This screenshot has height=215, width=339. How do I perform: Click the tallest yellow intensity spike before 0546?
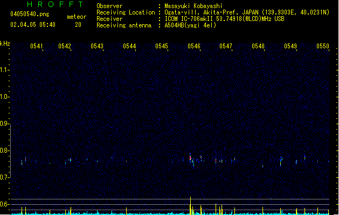tap(190, 205)
